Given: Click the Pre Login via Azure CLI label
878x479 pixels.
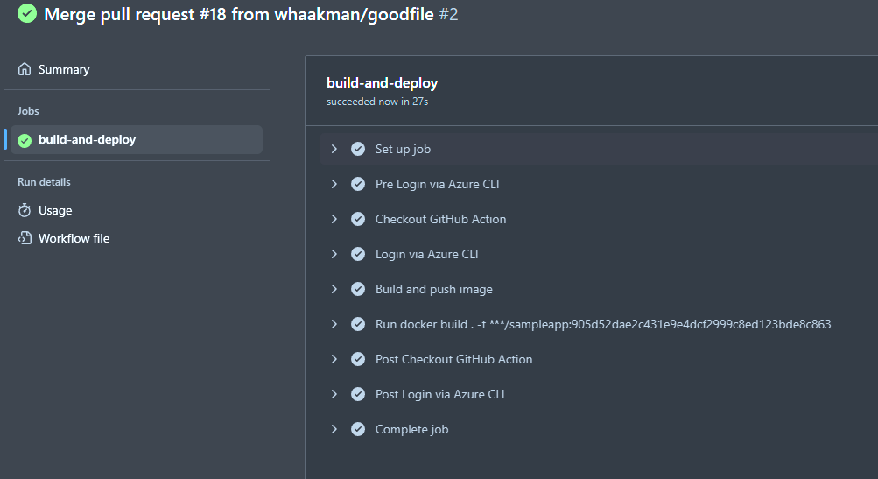Looking at the screenshot, I should [x=437, y=184].
